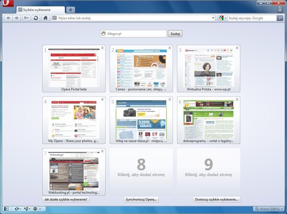Remove the Wirtualna Polska speed dial
Screen dimensions: 287x214
click(237, 48)
